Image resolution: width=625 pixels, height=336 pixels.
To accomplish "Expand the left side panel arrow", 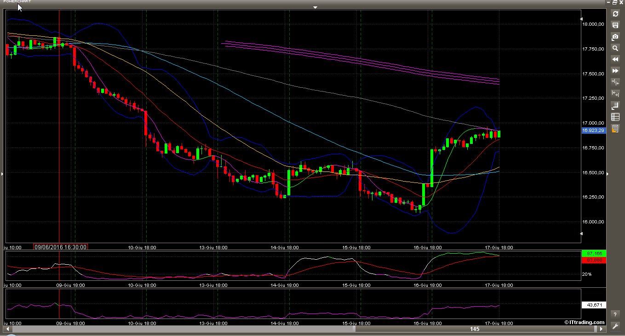I will (2, 174).
